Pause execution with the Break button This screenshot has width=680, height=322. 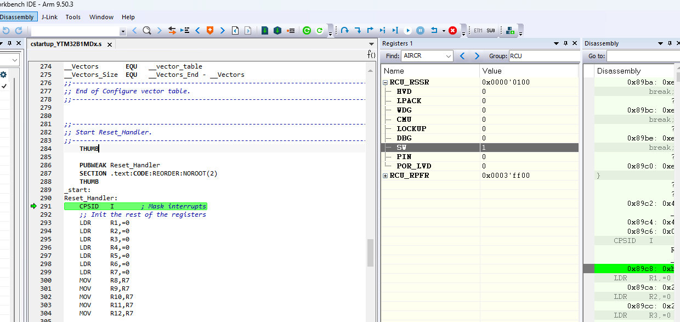pos(421,31)
